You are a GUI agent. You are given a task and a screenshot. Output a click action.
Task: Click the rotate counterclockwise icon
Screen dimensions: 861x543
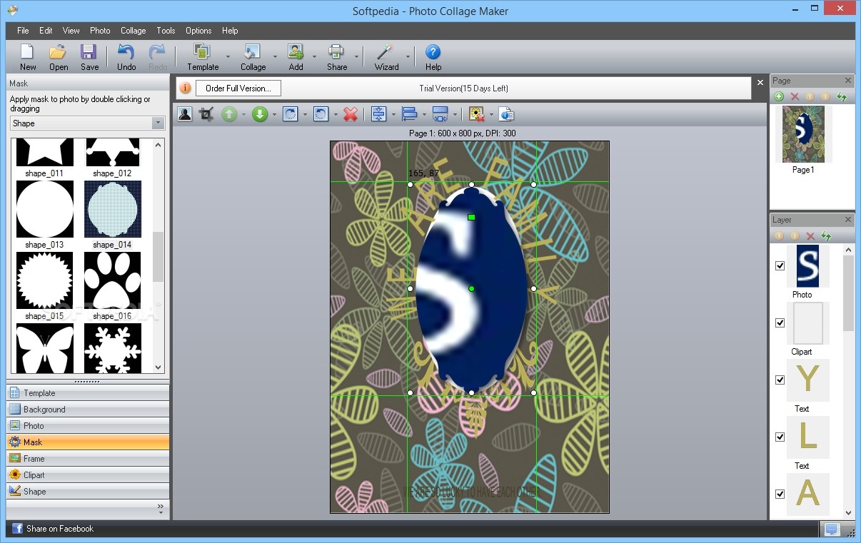coord(321,114)
